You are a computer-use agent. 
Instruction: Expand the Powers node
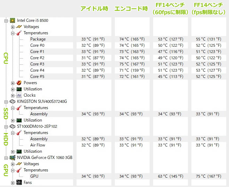13,83
